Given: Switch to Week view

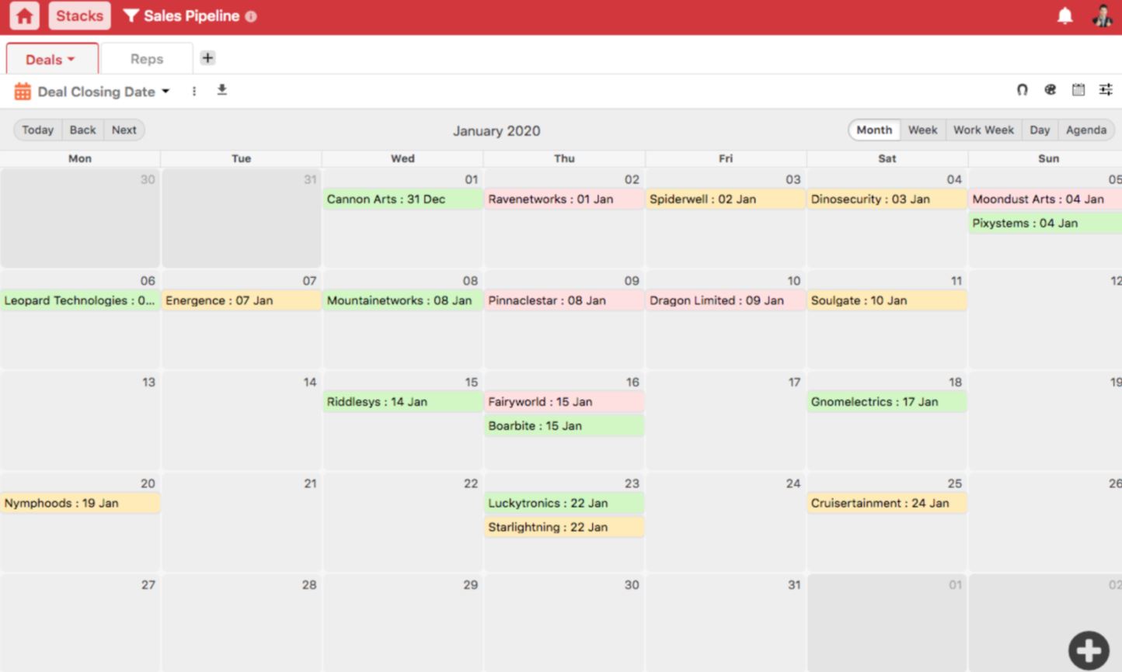Looking at the screenshot, I should point(922,130).
